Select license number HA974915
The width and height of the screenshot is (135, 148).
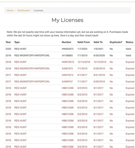coord(67,75)
